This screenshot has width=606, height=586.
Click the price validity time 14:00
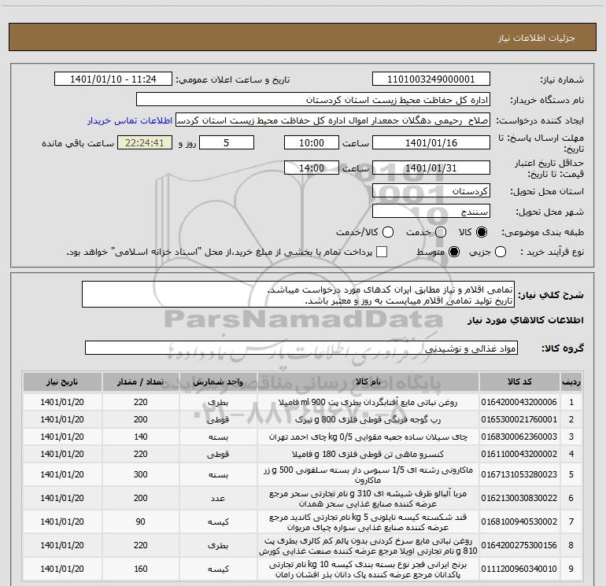(x=312, y=168)
